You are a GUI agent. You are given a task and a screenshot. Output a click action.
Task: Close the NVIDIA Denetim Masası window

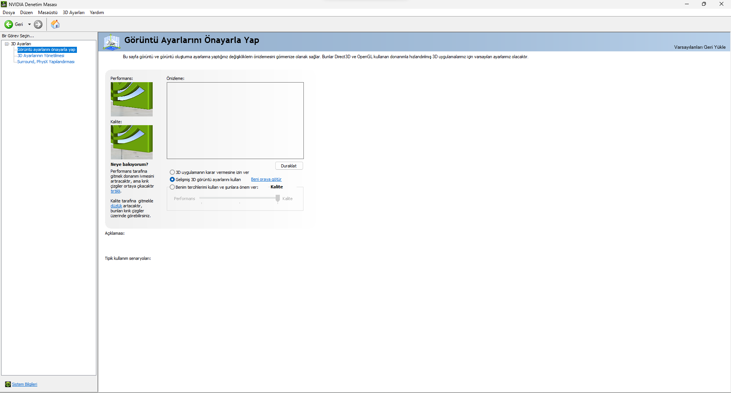(721, 4)
